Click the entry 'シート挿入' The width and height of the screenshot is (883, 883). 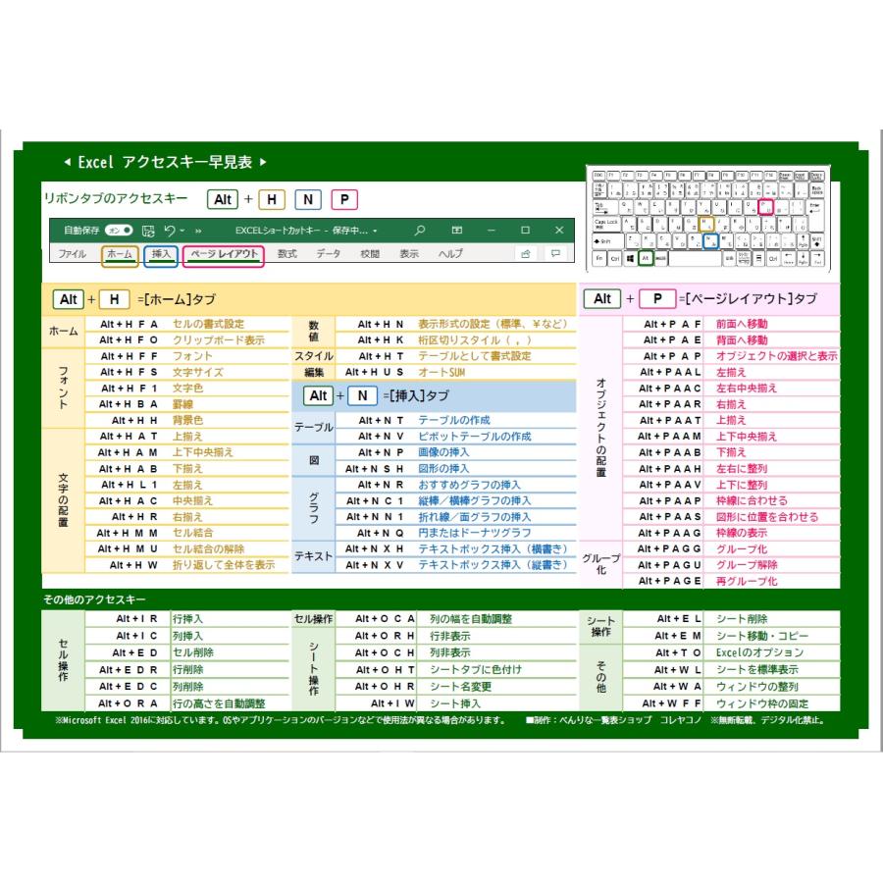point(455,703)
